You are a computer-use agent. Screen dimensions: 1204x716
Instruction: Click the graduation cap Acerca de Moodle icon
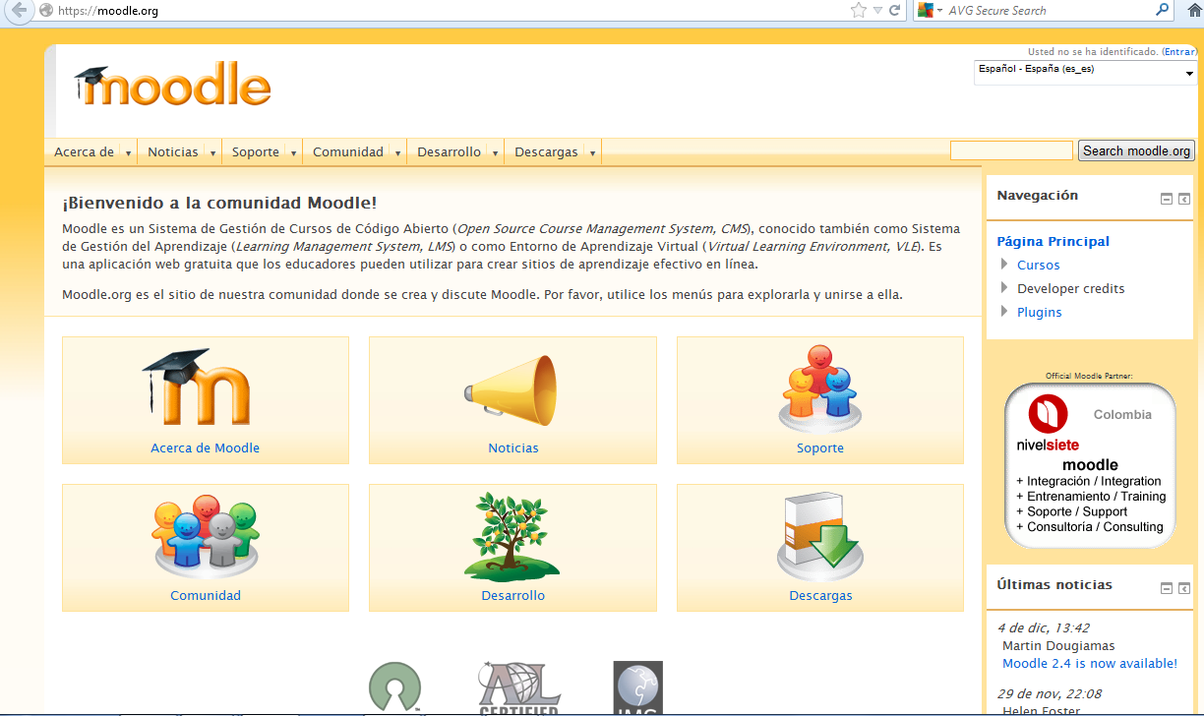pos(197,387)
